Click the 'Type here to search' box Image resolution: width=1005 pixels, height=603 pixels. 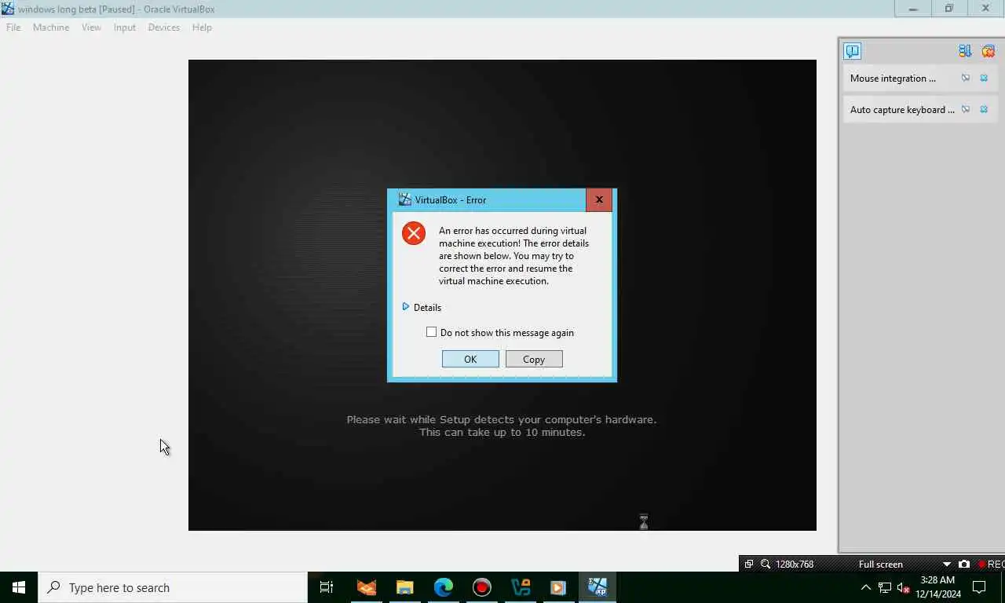[x=173, y=587]
